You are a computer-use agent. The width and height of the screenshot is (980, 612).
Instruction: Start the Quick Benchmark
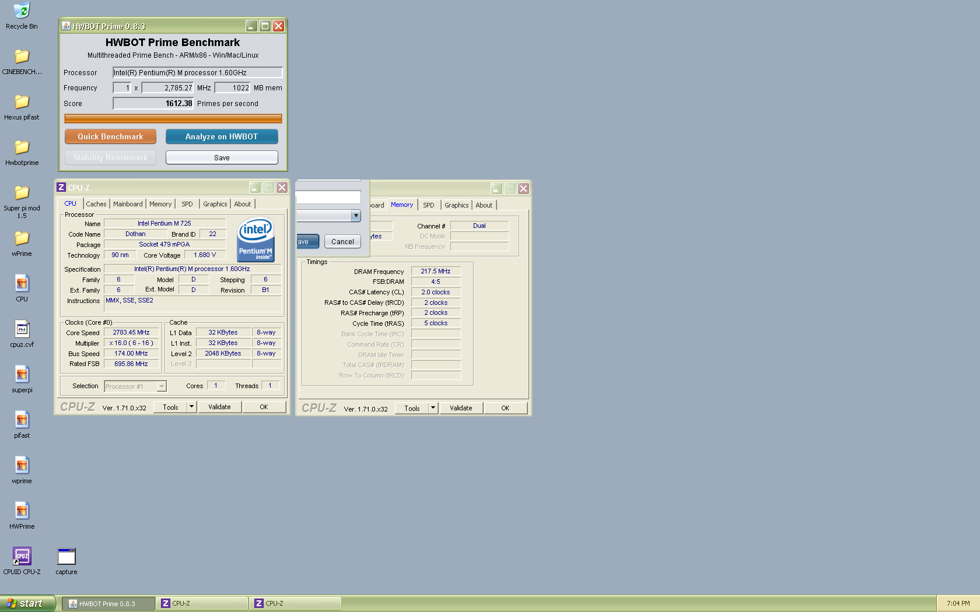[x=110, y=136]
